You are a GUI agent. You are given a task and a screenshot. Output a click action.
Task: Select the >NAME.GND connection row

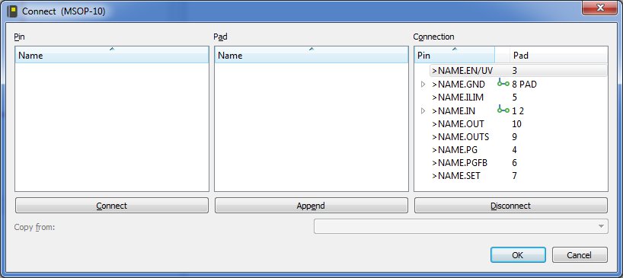coord(519,85)
